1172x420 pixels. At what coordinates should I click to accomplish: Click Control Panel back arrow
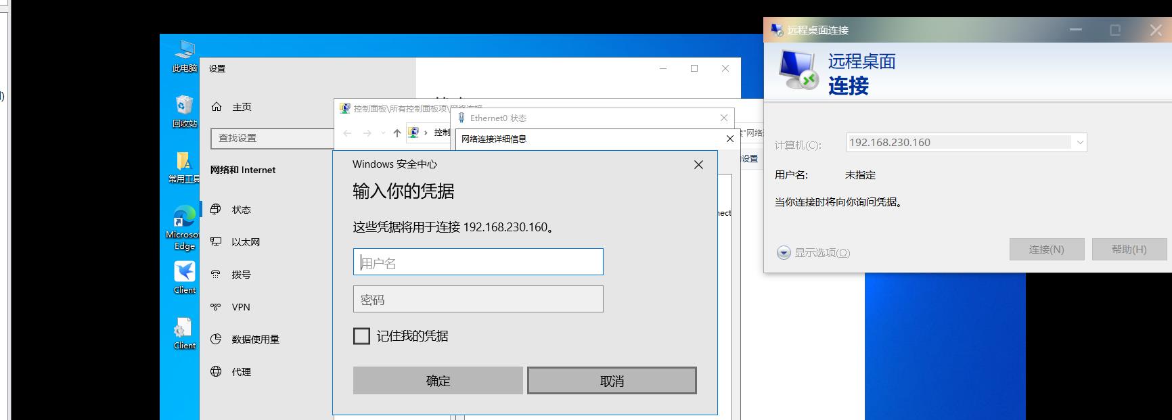click(347, 133)
